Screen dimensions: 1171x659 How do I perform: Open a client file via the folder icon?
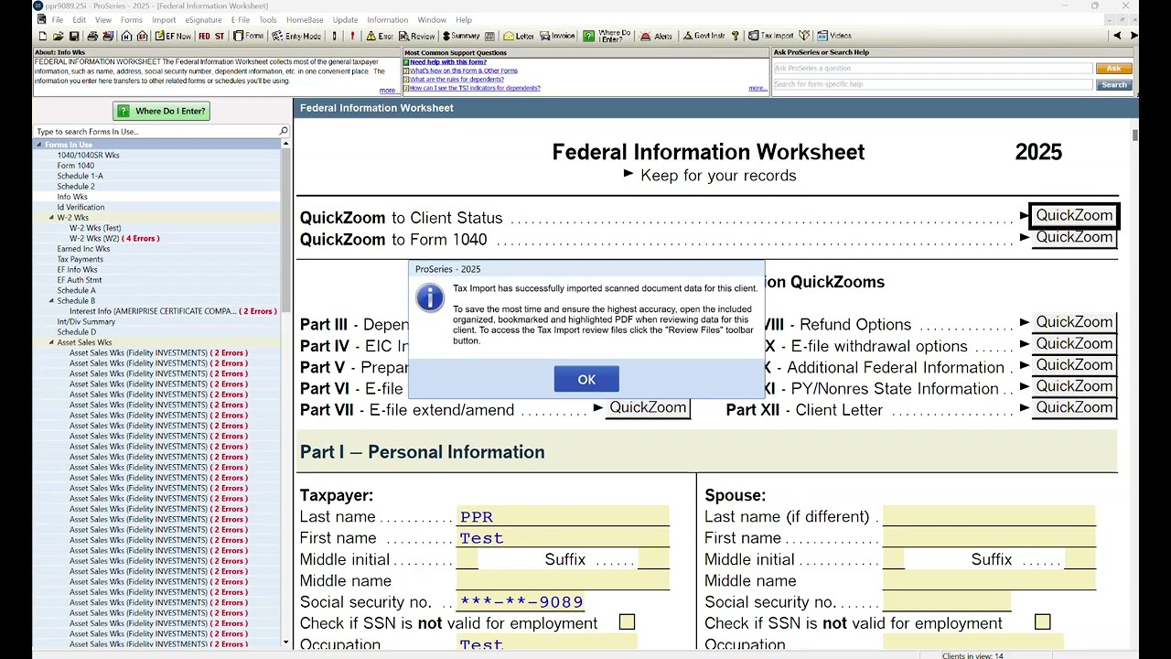click(x=58, y=36)
